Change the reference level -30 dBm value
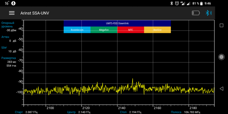228x114 pixels. coord(11,30)
